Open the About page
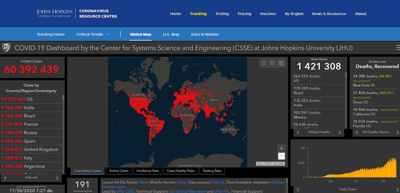The width and height of the screenshot is (400, 193). [x=361, y=14]
